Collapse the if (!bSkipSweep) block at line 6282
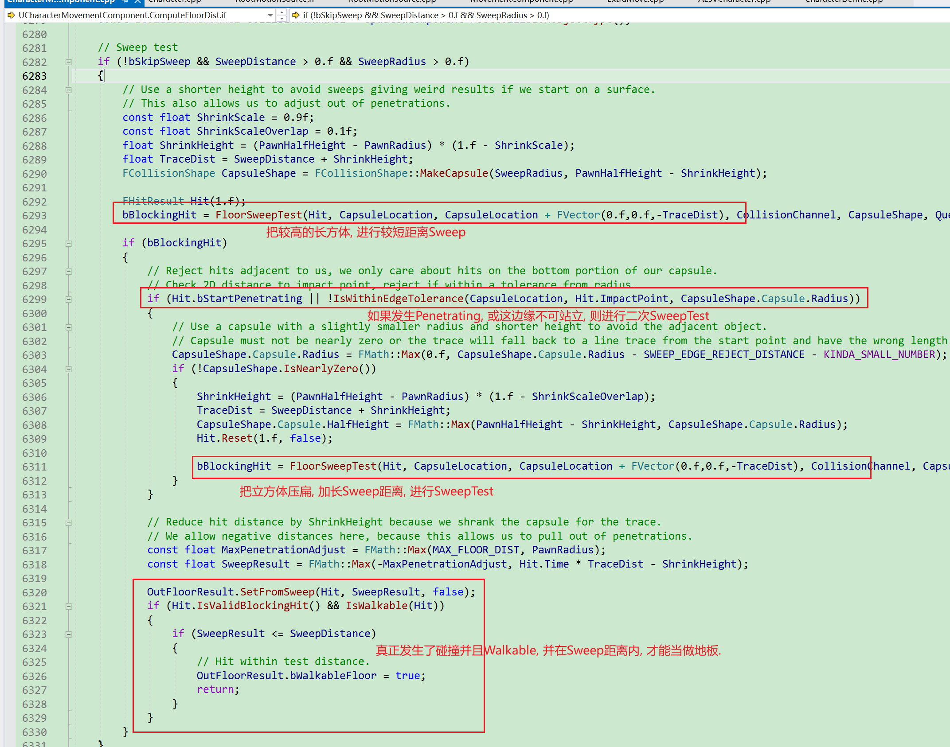The image size is (950, 747). 69,62
